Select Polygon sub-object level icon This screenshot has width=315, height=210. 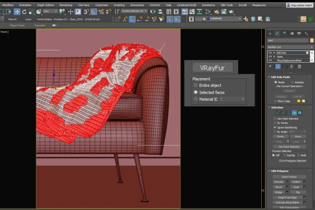tap(294, 113)
